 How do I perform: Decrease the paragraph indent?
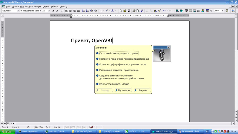(91, 11)
